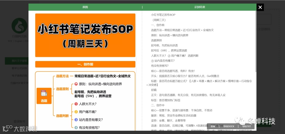Click result line starting '服装：常规'

pos(174,115)
